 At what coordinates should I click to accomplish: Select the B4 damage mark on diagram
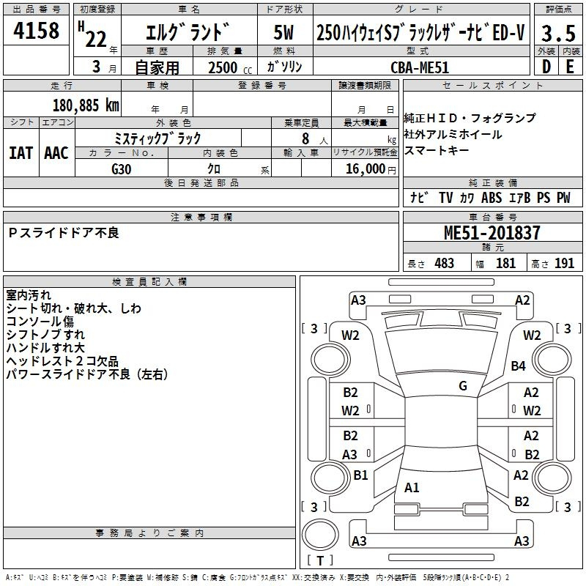click(x=519, y=366)
